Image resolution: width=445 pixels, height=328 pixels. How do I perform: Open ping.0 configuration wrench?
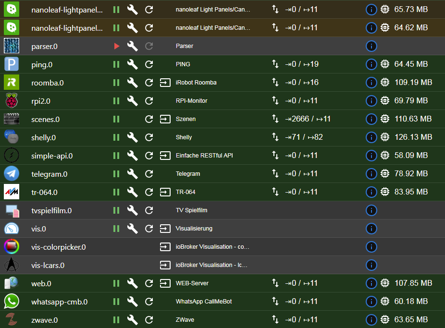[132, 64]
